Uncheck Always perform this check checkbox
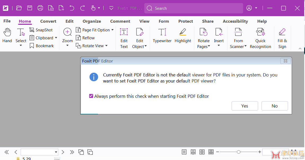This screenshot has width=305, height=160. point(91,96)
